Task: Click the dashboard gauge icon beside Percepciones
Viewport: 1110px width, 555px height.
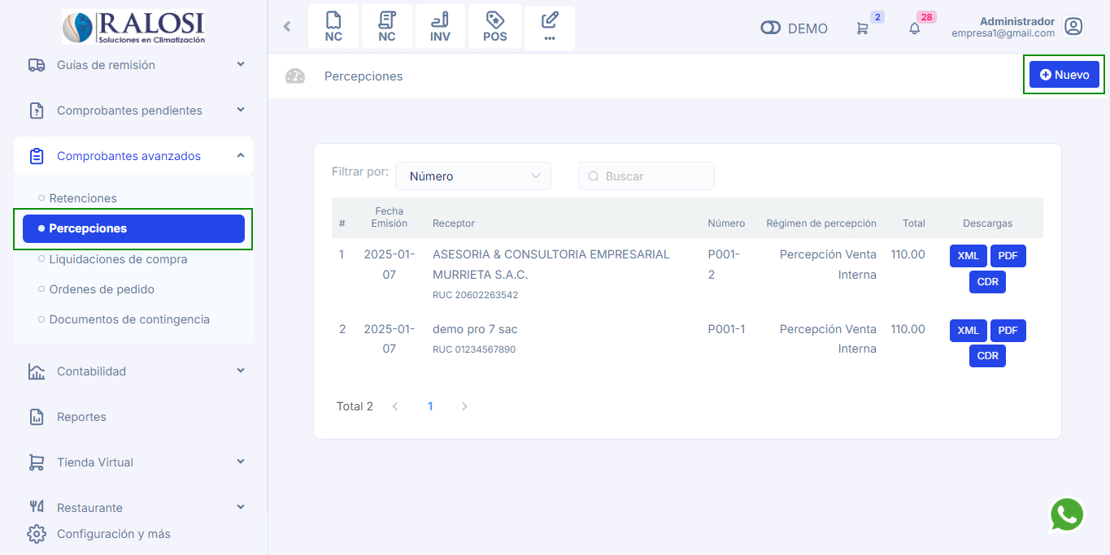Action: 294,76
